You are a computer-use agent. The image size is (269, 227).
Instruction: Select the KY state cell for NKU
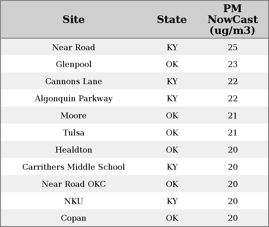pyautogui.click(x=172, y=201)
